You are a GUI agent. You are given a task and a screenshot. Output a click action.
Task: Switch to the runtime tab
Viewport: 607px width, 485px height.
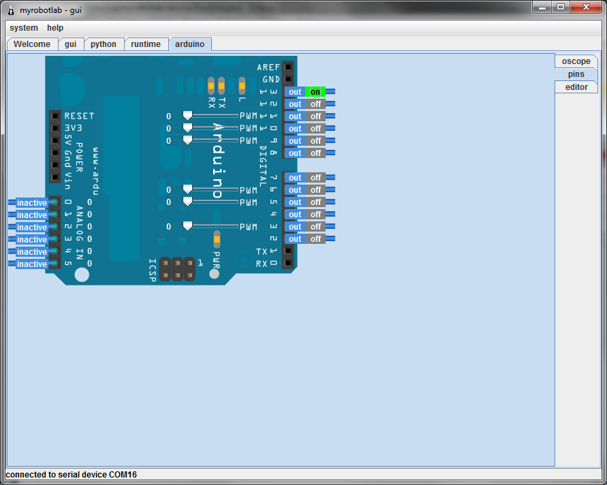tap(146, 44)
